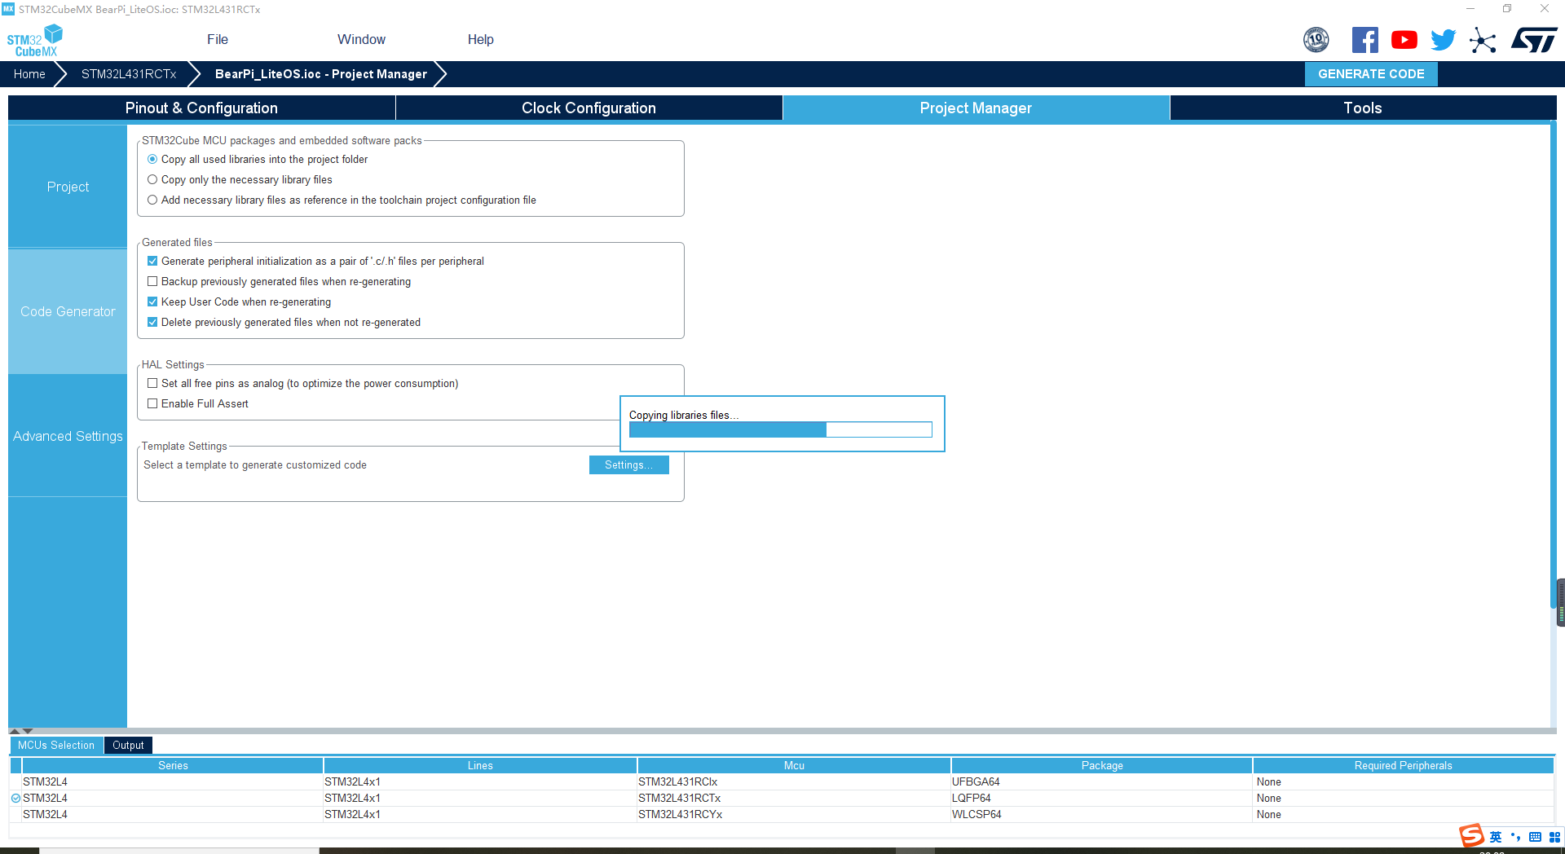The height and width of the screenshot is (854, 1565).
Task: Click the Sogou input method logo
Action: [1471, 836]
